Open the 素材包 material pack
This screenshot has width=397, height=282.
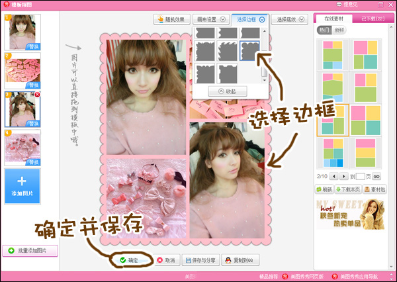(x=375, y=190)
